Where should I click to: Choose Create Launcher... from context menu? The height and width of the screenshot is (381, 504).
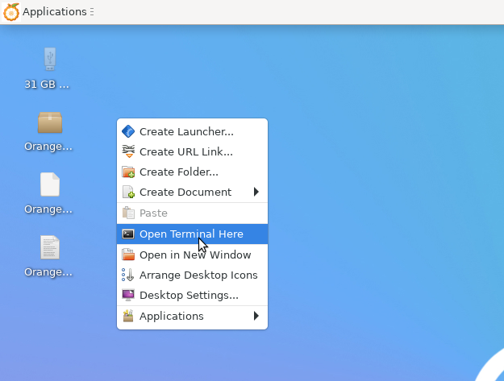(x=192, y=131)
